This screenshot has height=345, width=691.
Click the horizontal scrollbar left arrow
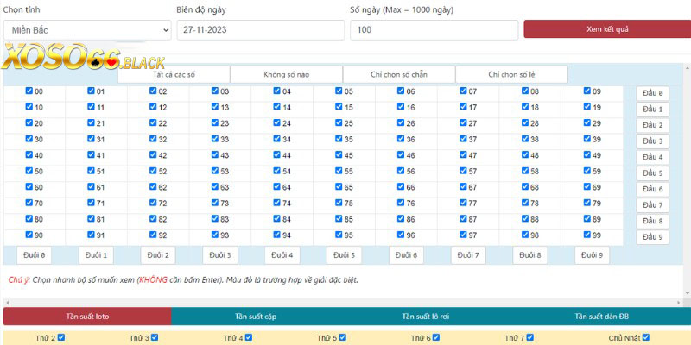7,303
